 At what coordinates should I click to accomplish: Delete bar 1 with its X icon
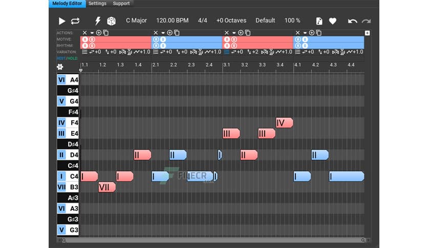(x=84, y=33)
